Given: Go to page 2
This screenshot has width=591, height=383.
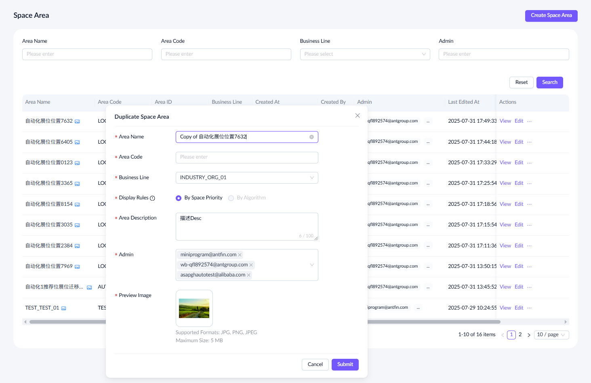Looking at the screenshot, I should click(x=520, y=335).
